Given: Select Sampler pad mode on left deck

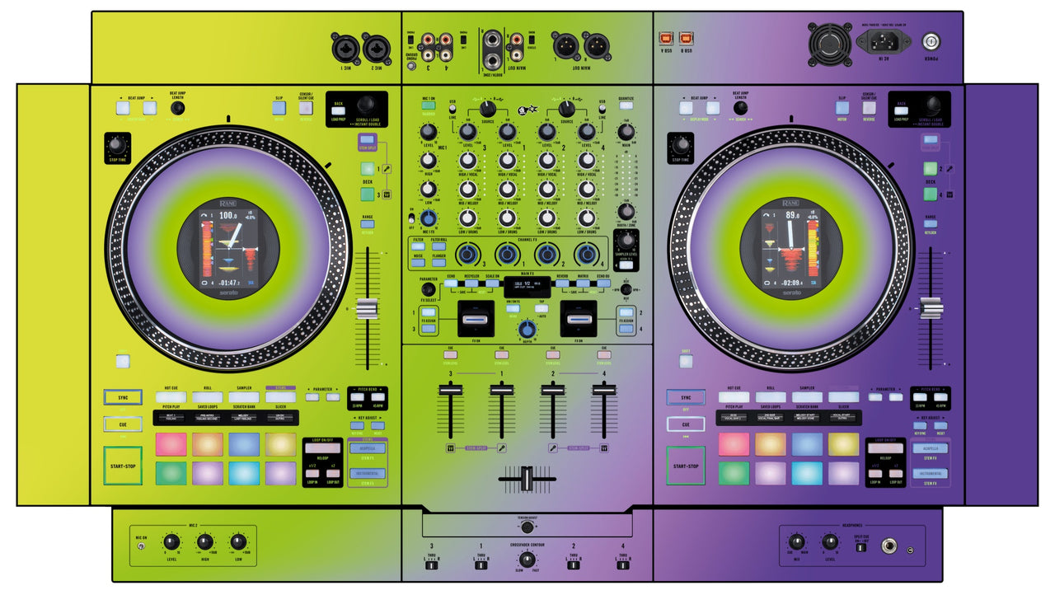Looking at the screenshot, I should pyautogui.click(x=244, y=397).
